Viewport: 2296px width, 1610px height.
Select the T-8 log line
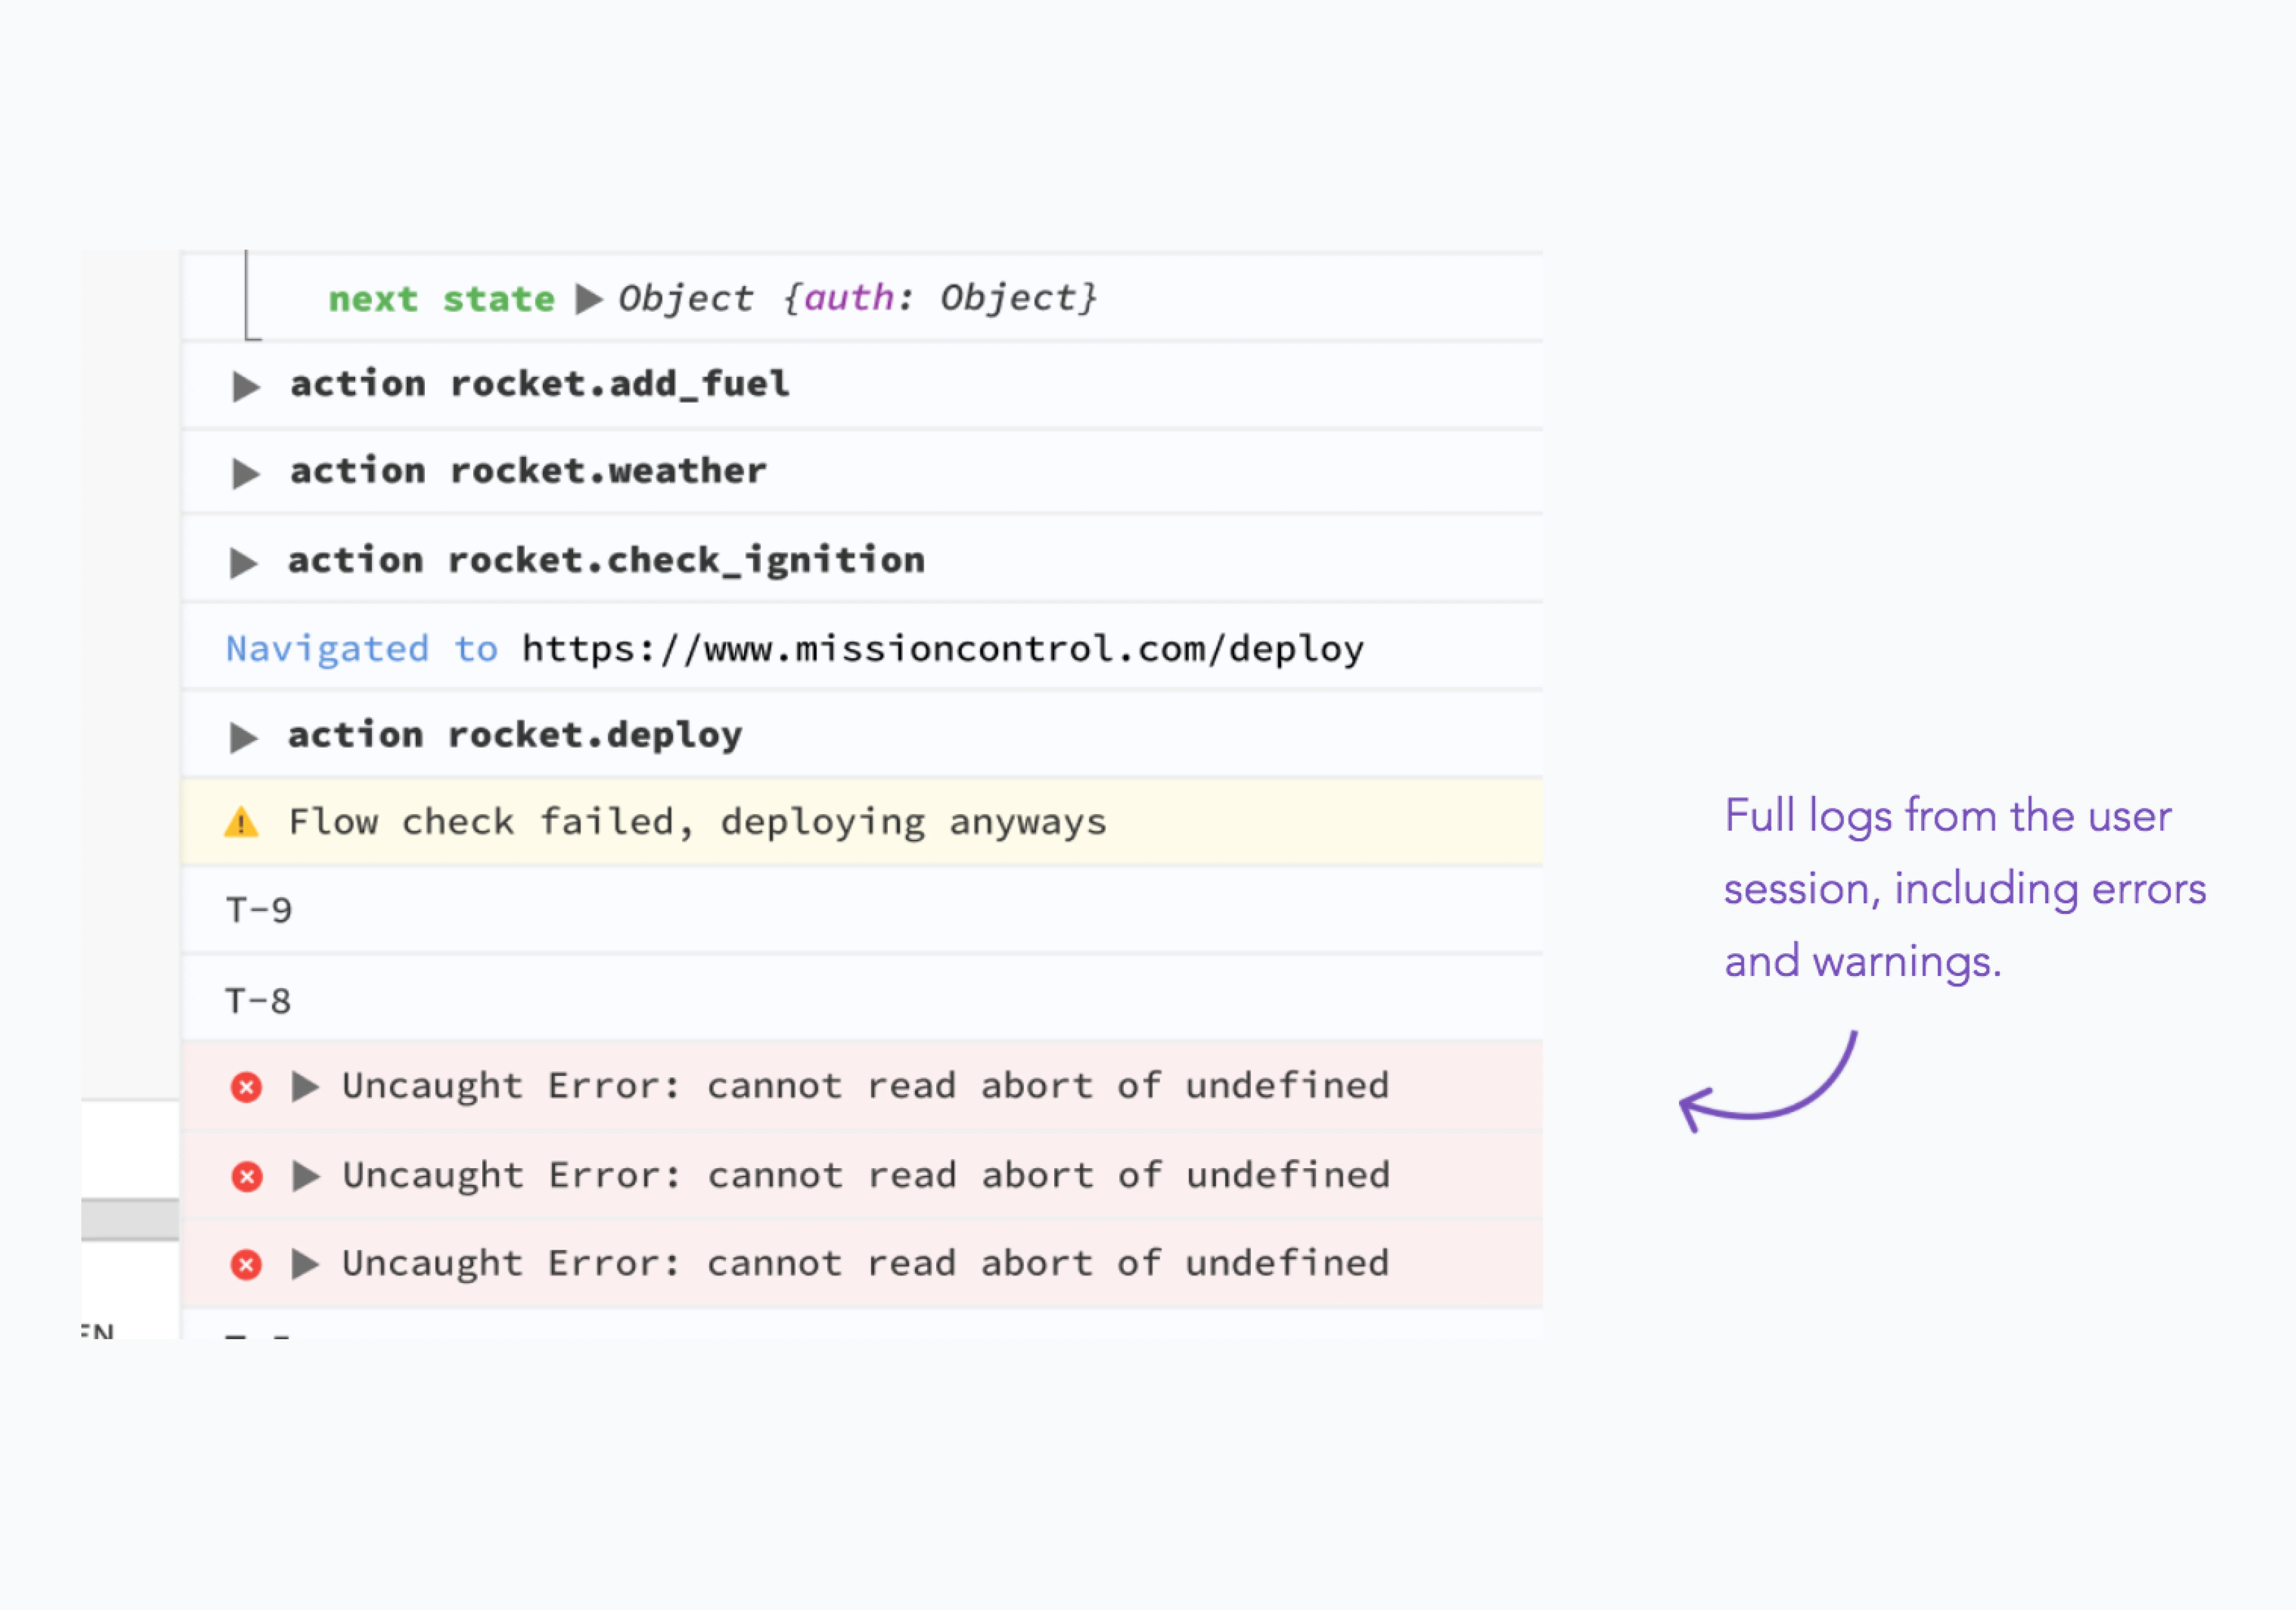click(258, 1001)
